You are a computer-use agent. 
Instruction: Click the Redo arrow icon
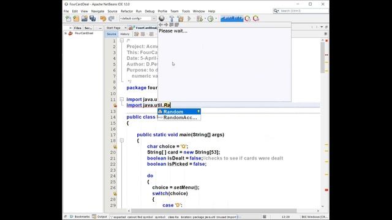(111, 18)
